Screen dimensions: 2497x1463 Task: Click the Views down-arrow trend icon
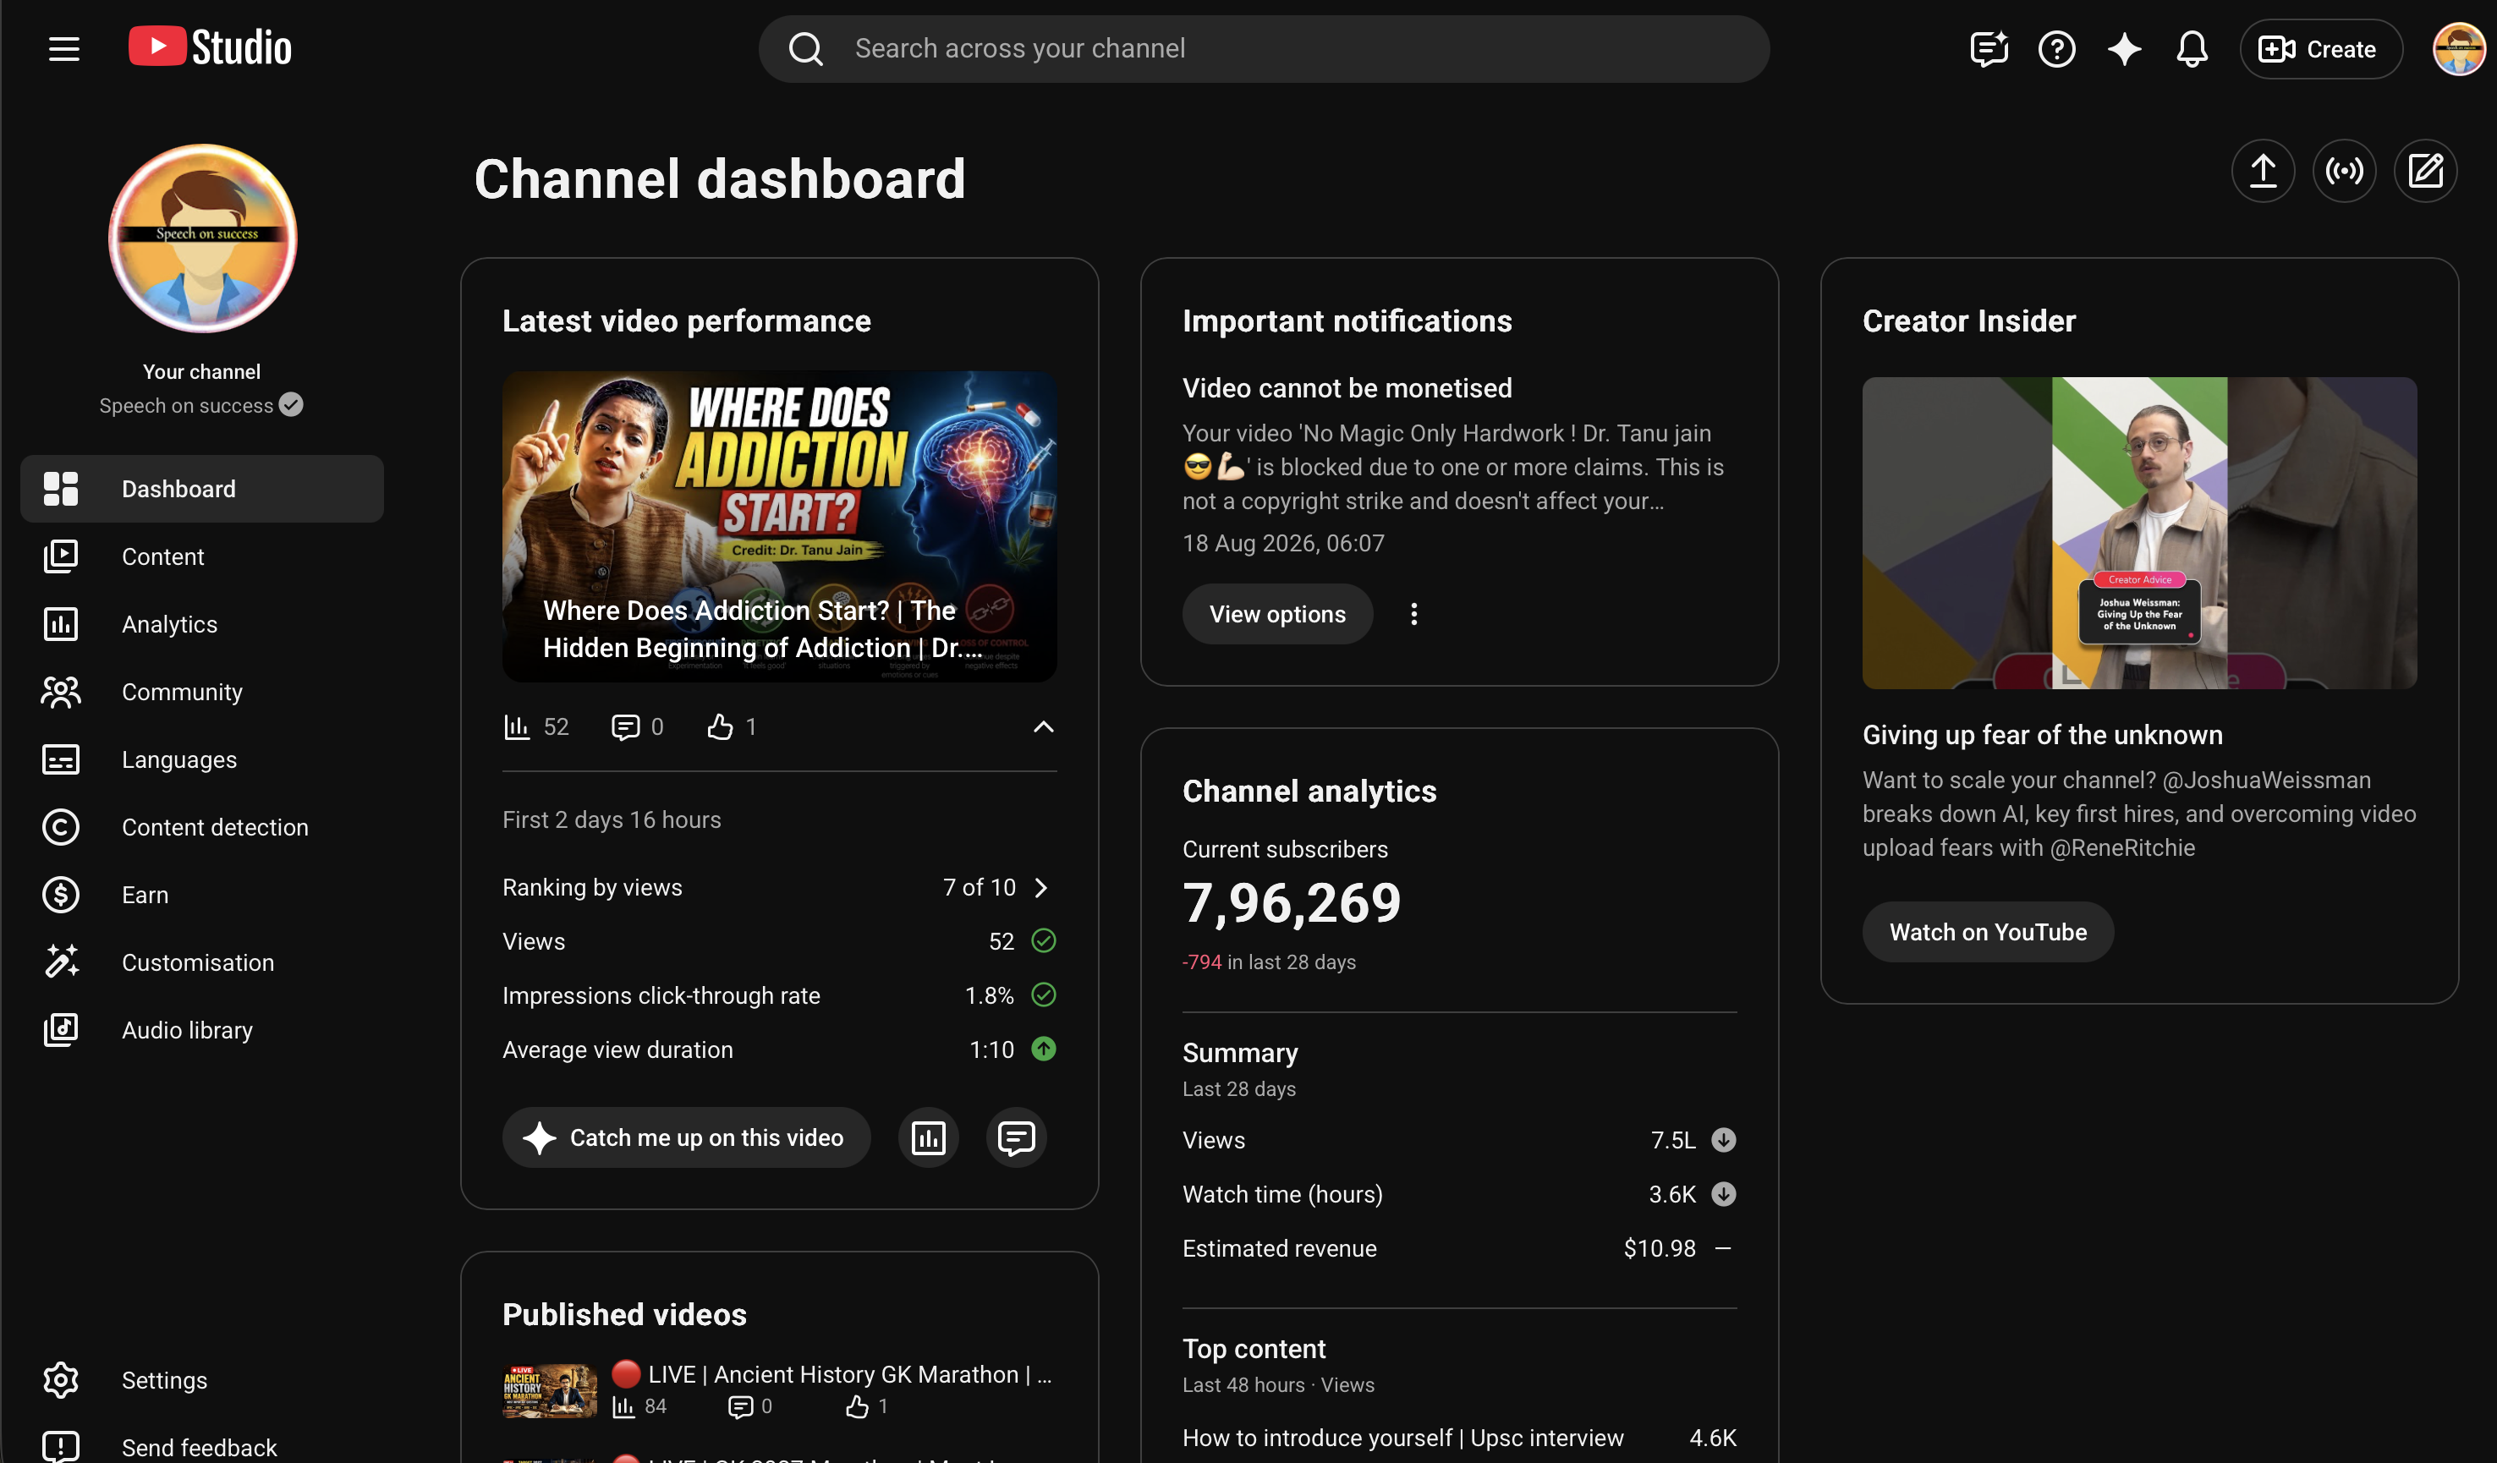pos(1724,1140)
